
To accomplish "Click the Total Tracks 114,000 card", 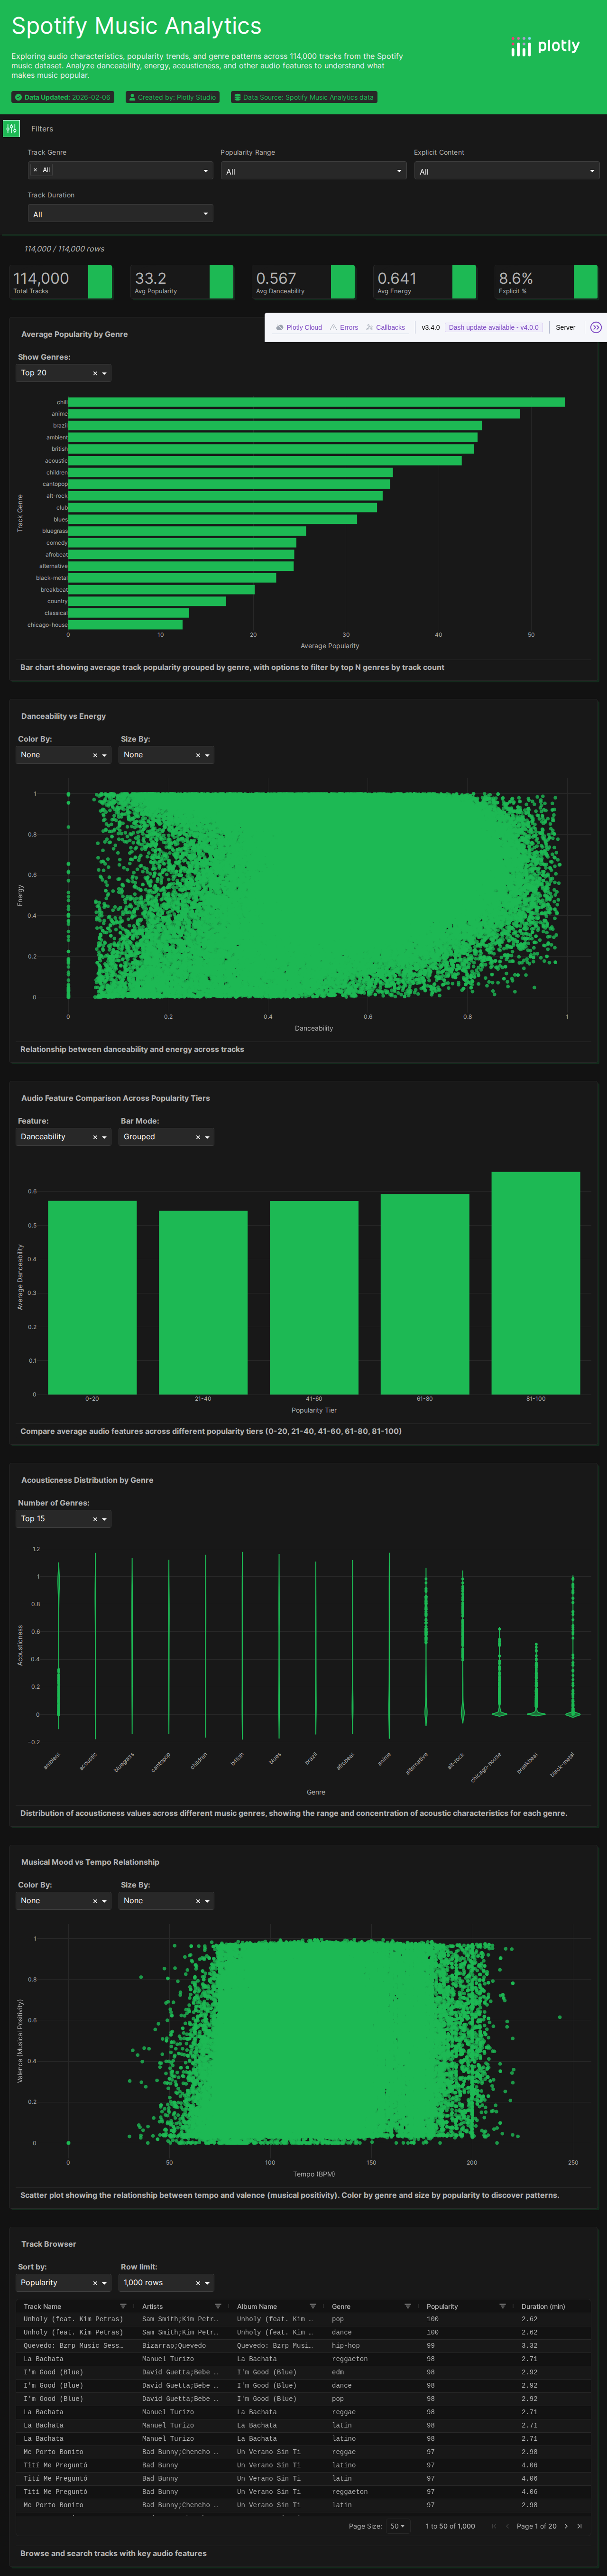I will [62, 282].
